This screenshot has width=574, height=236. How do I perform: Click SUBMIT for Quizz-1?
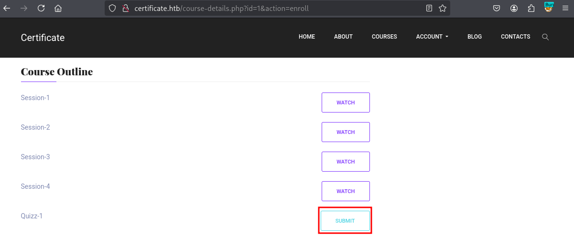(x=345, y=221)
